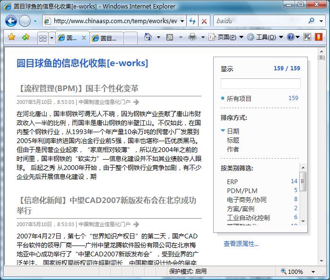Viewport: 330px width, 280px height.
Task: Open the feed title 圆目球鱼的信息化收集 link
Action: click(82, 63)
